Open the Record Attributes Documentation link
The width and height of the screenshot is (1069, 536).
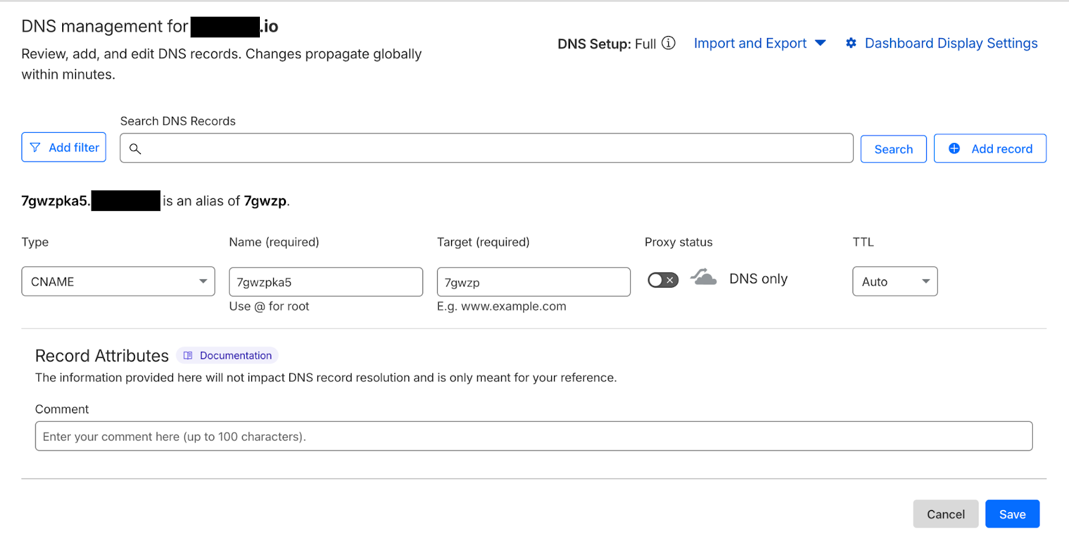pyautogui.click(x=235, y=356)
